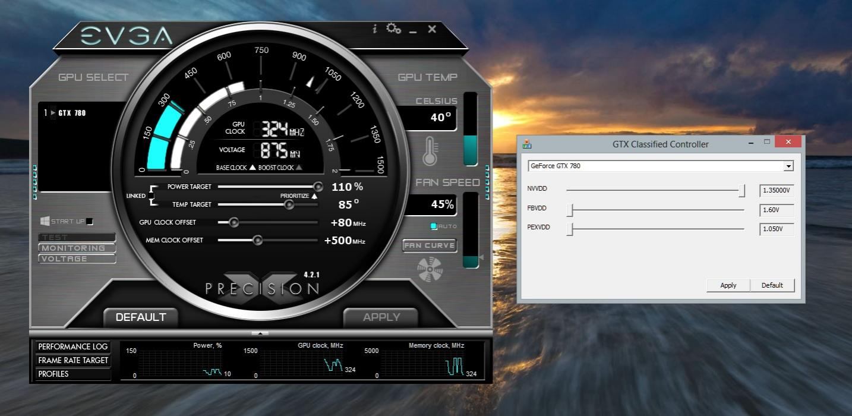Click the +80 MHz GPU clock offset value
The image size is (852, 416).
click(348, 223)
